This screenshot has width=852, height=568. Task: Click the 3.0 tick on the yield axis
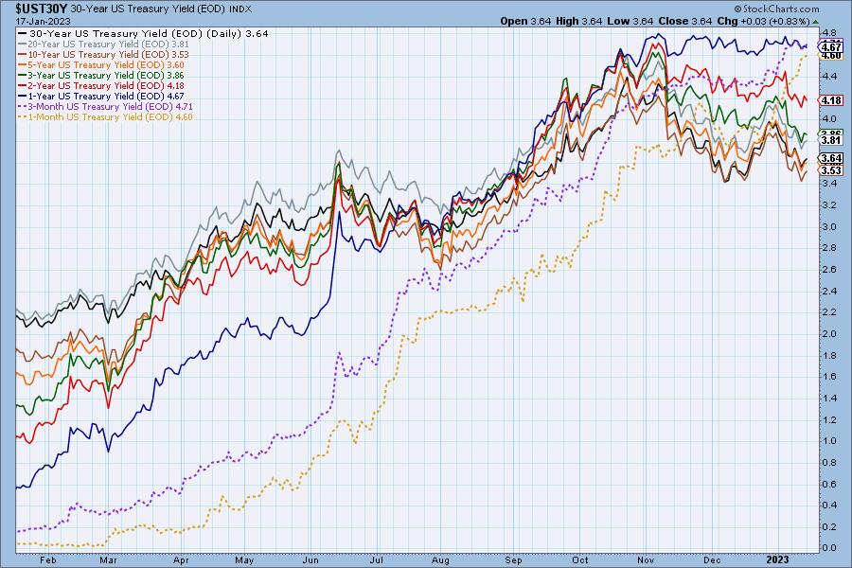829,226
